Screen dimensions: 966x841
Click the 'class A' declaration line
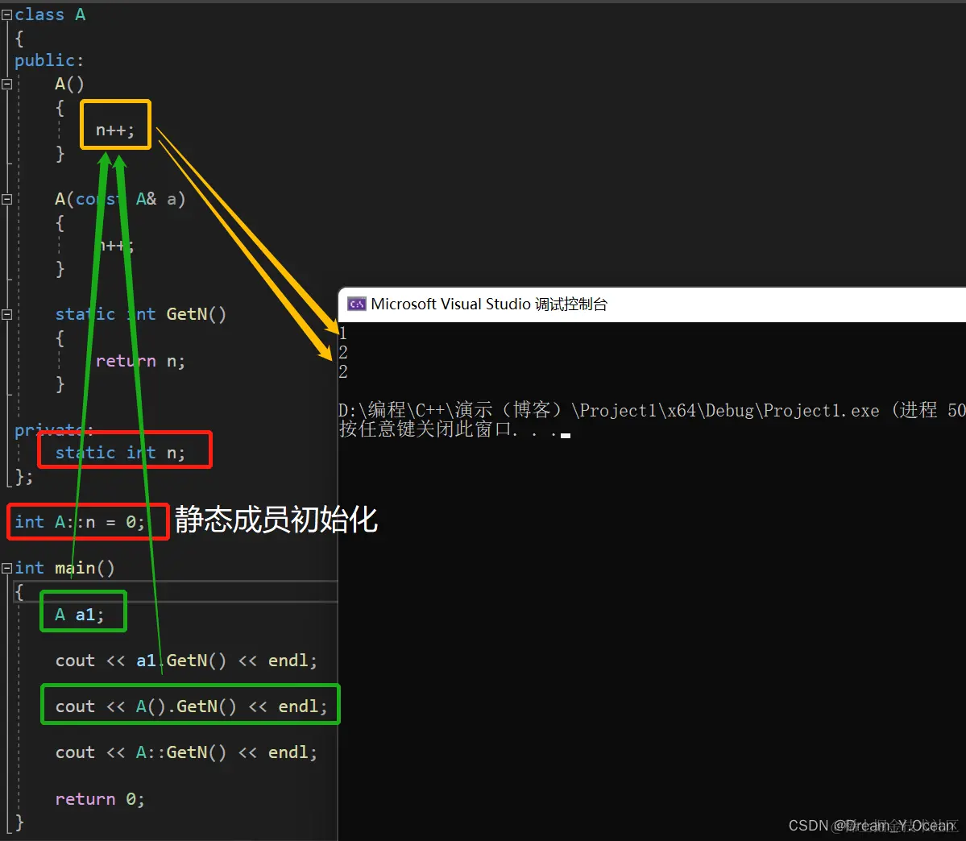(x=50, y=14)
